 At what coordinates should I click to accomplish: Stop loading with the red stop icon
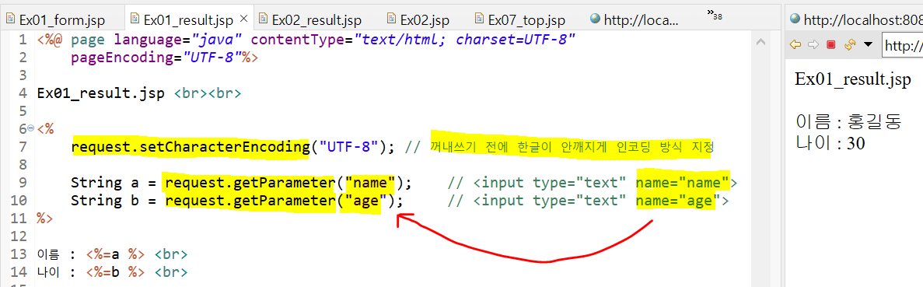tap(831, 45)
